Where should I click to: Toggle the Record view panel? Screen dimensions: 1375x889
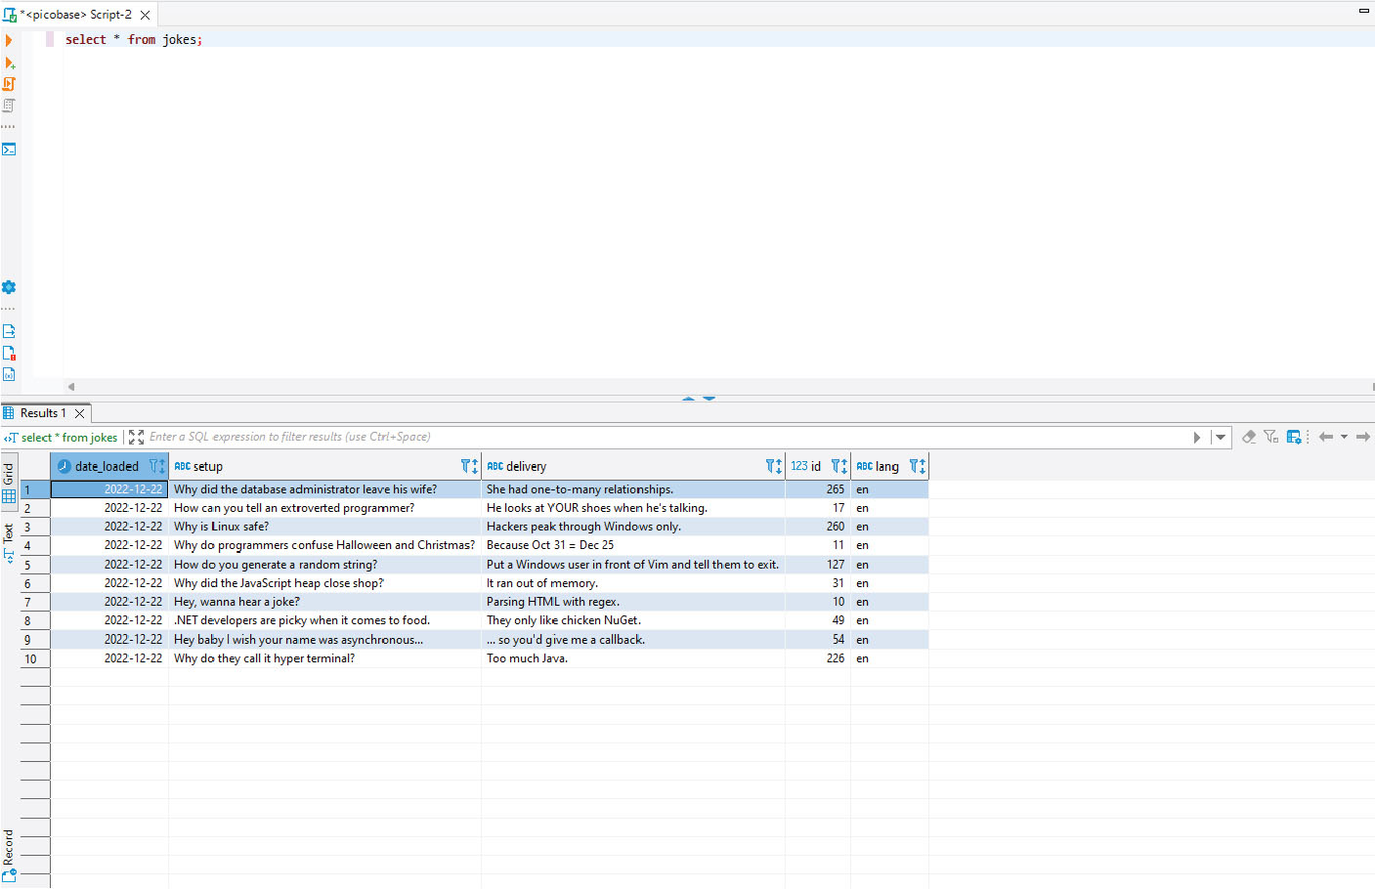9,854
